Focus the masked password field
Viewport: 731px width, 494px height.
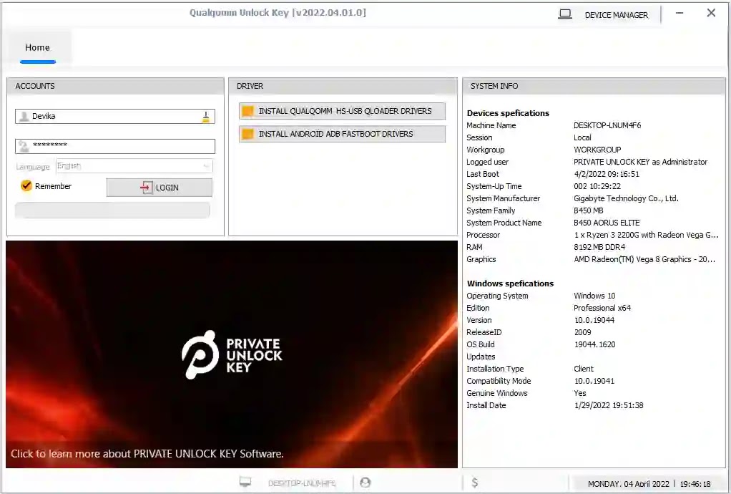pos(114,146)
